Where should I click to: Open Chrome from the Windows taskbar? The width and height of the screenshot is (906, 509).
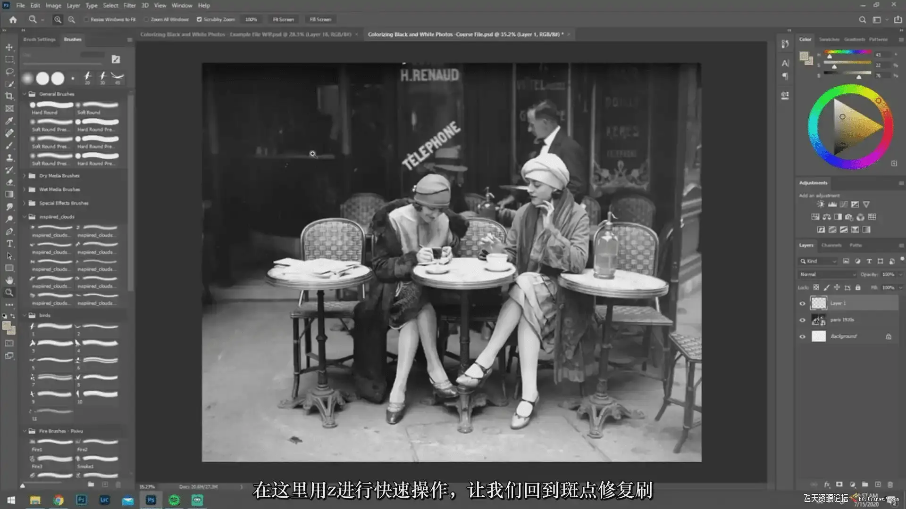click(x=58, y=500)
